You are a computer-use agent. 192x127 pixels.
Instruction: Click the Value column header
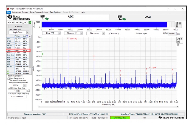point(18,36)
